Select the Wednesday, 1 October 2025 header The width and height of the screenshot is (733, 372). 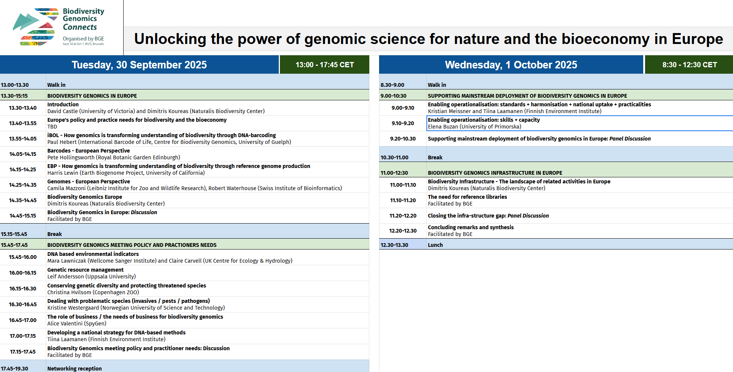click(x=511, y=65)
